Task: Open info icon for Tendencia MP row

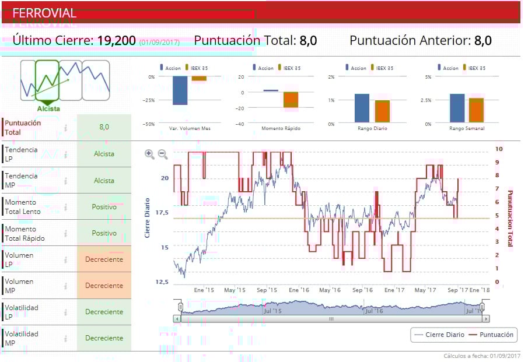Action: pos(66,181)
